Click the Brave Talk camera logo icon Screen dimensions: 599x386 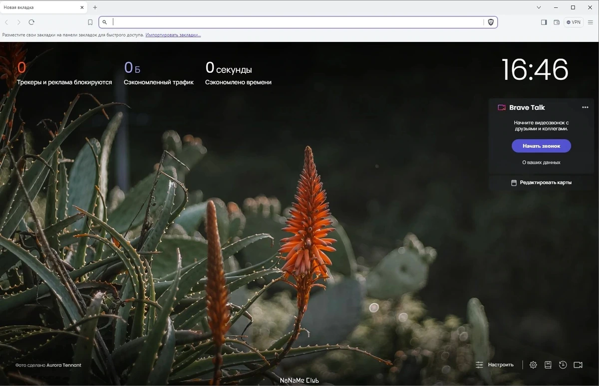tap(502, 107)
